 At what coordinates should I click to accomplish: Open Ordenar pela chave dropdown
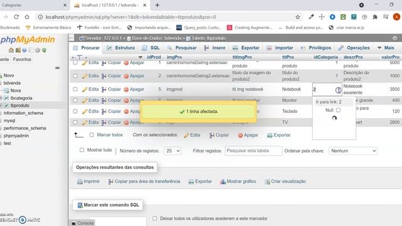click(x=353, y=151)
